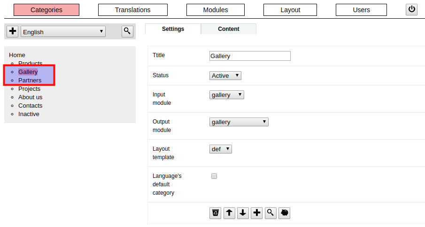Expand the Output module gallery dropdown
The image size is (425, 227).
pyautogui.click(x=239, y=122)
